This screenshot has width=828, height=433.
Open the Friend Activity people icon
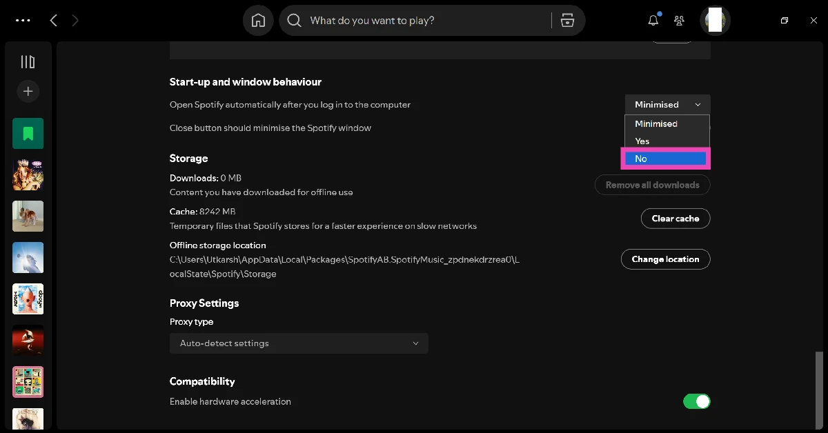click(679, 21)
